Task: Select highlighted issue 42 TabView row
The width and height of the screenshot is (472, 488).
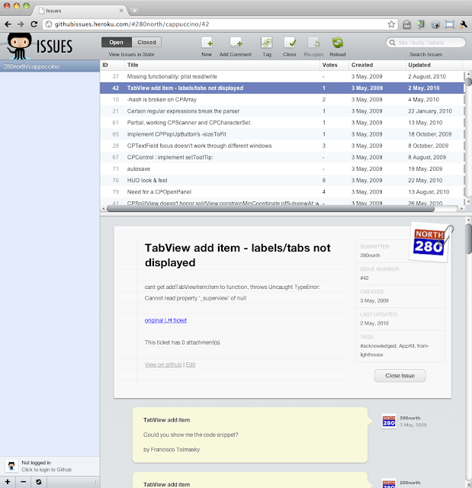Action: tap(282, 88)
